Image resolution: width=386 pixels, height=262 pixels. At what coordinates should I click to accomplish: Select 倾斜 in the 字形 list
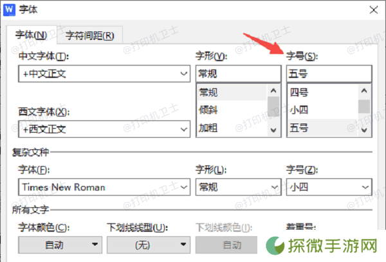(232, 110)
